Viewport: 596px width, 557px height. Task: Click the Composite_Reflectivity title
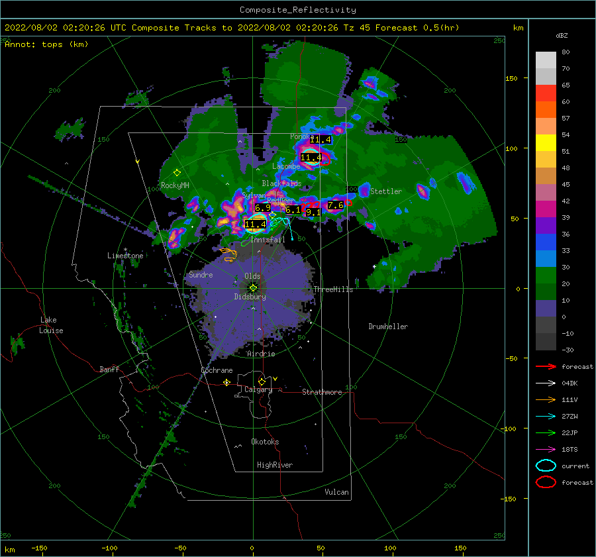pyautogui.click(x=297, y=10)
